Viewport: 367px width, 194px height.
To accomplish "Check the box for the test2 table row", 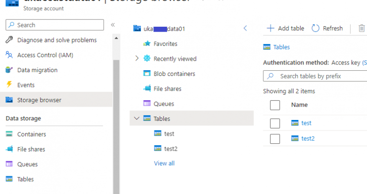I will (x=275, y=139).
